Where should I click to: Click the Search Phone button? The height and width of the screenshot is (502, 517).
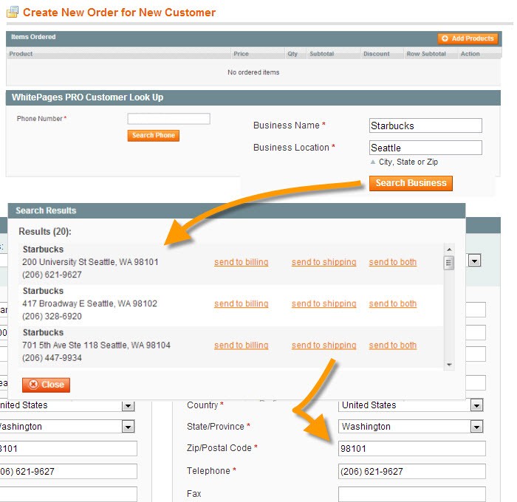154,135
